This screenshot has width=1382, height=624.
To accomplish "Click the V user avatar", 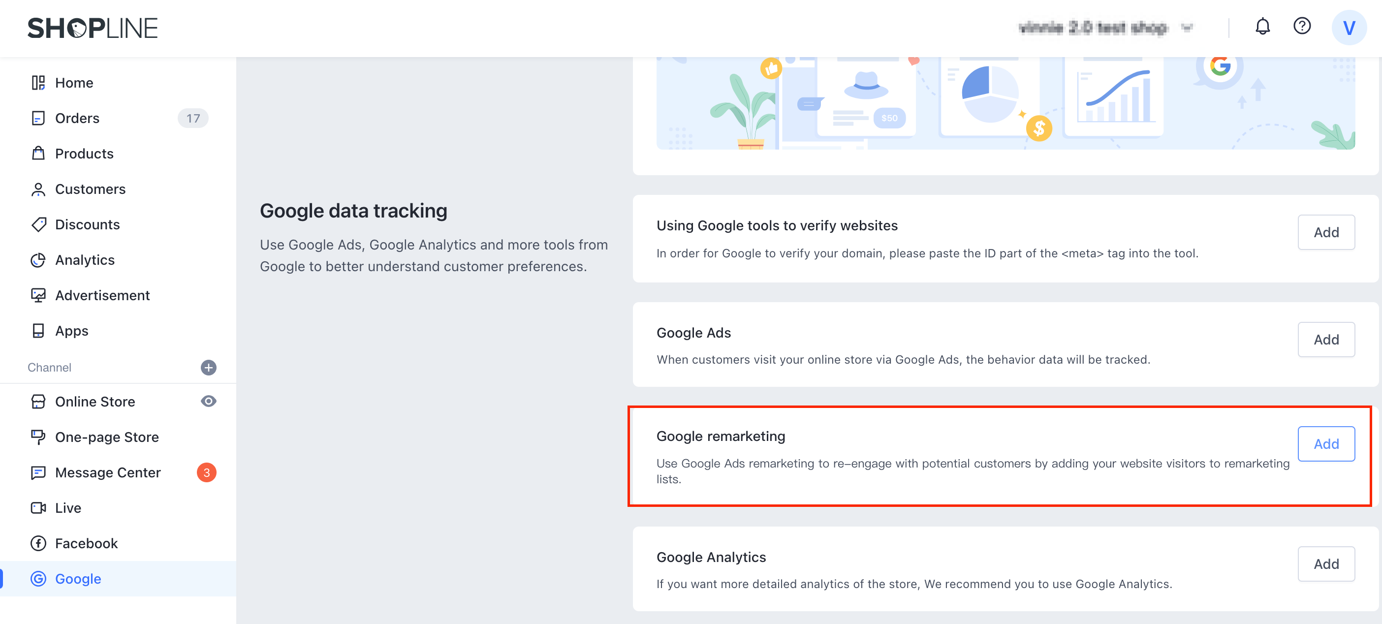I will (x=1348, y=28).
